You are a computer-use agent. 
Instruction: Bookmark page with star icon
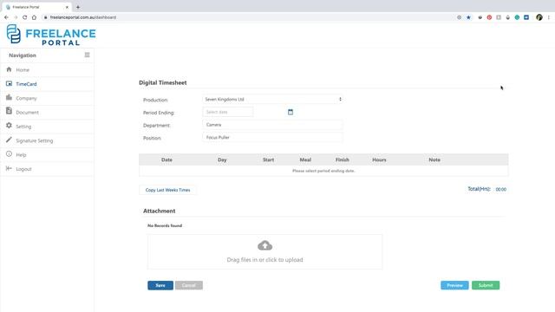(x=468, y=17)
